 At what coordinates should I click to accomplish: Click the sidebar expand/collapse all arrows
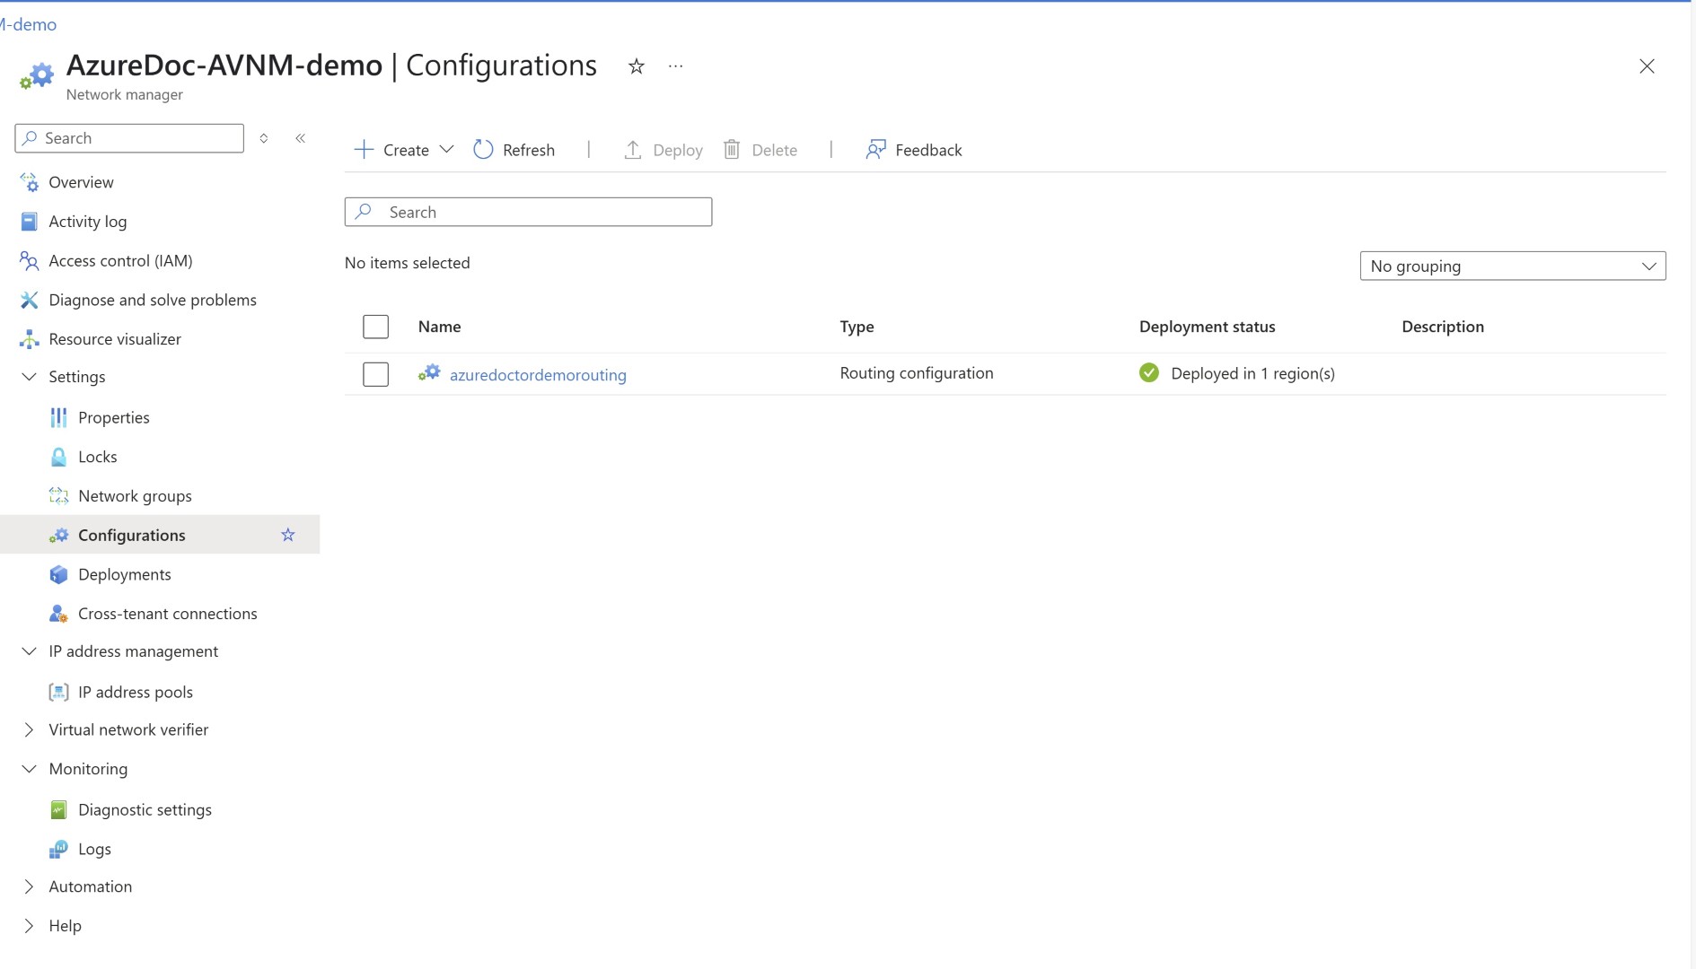(x=264, y=138)
